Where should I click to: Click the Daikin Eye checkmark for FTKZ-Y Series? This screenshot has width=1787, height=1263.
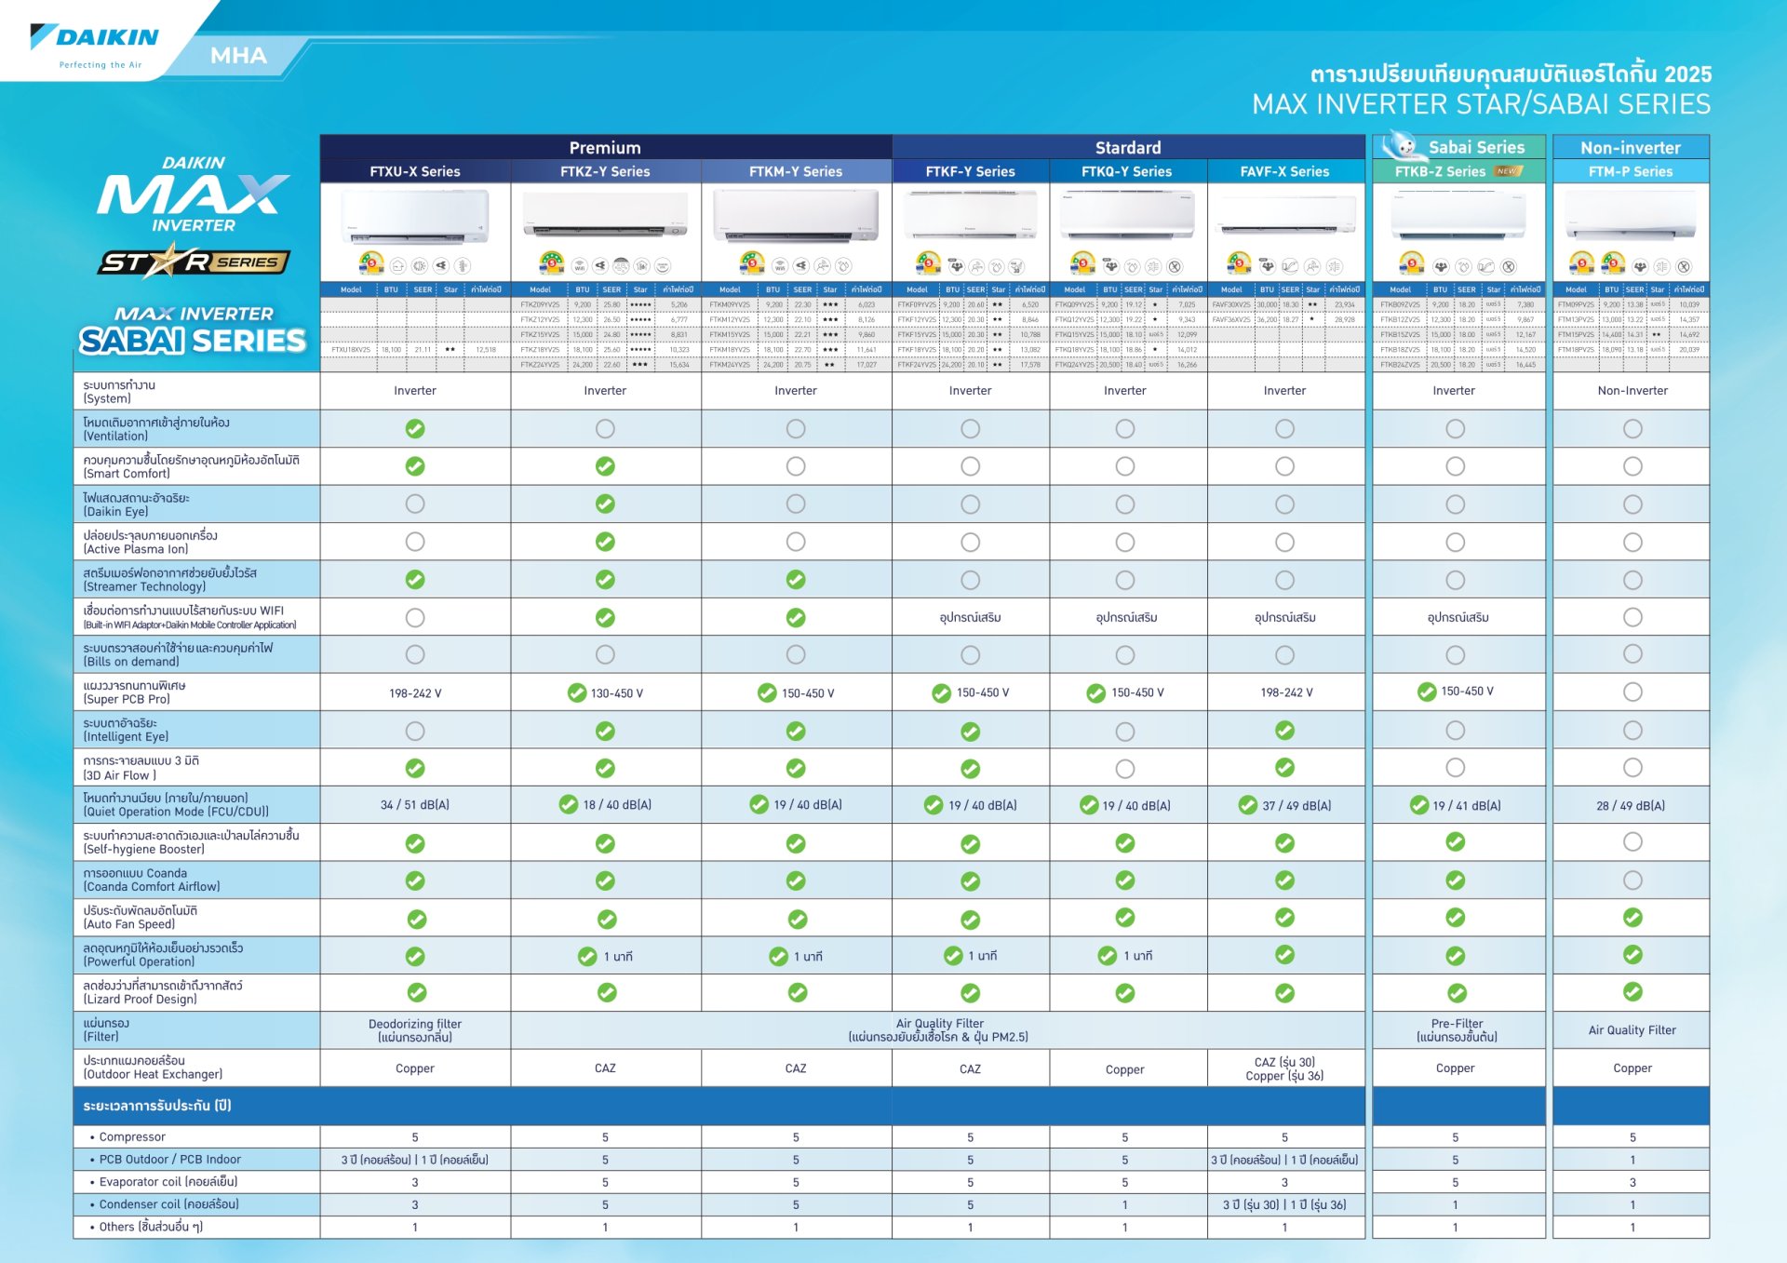(x=605, y=504)
